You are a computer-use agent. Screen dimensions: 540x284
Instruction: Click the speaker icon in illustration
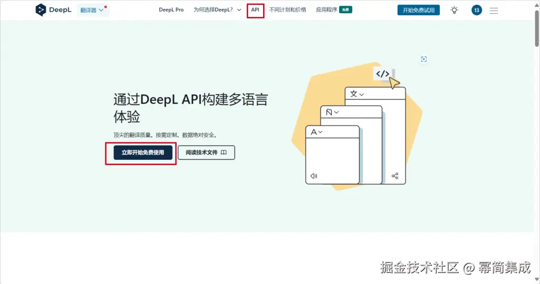tap(314, 176)
